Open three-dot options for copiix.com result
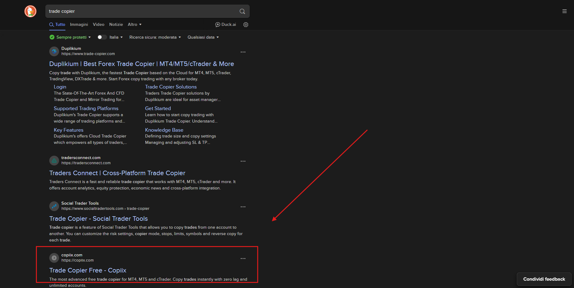Screen dimensions: 574x288 (x=243, y=259)
